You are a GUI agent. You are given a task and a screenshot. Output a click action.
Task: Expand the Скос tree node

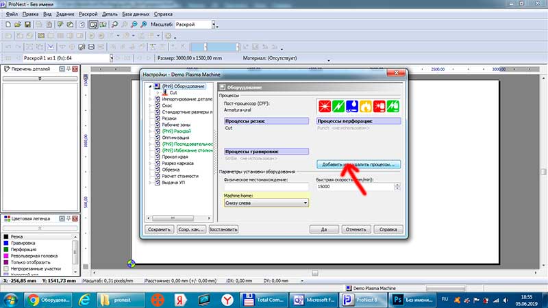(x=150, y=105)
